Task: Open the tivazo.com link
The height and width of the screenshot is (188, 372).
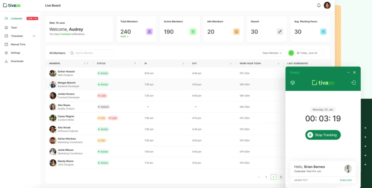Action: (x=345, y=180)
